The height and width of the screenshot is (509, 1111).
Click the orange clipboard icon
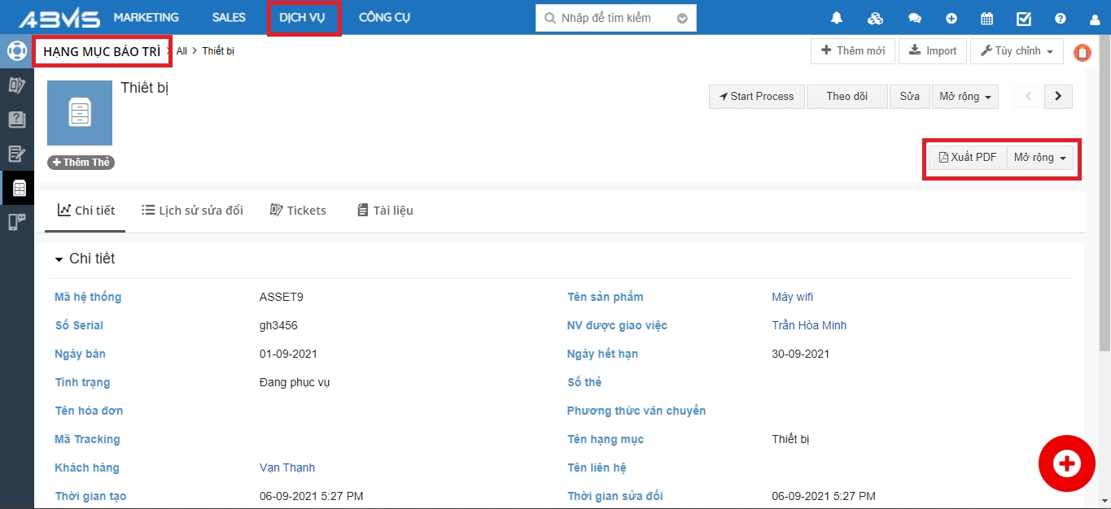pyautogui.click(x=1082, y=53)
